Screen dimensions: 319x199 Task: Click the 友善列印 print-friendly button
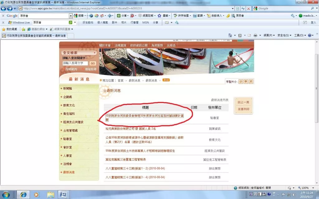point(243,109)
